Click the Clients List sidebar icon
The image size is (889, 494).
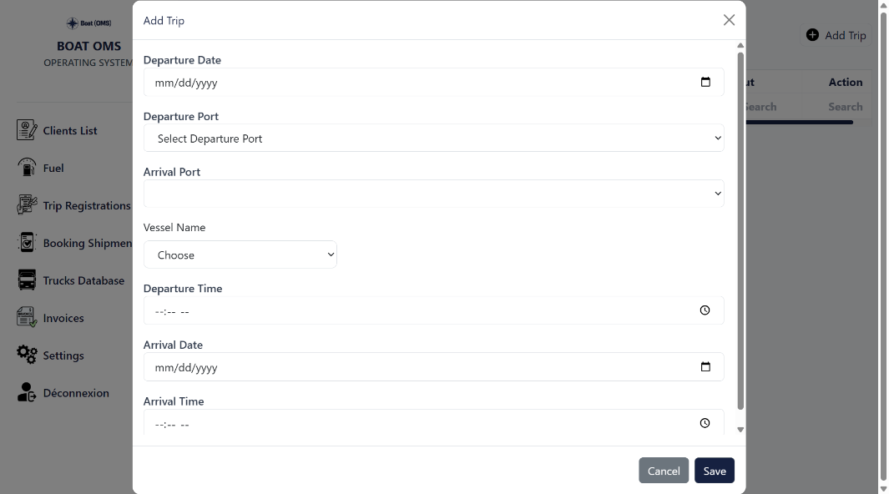pyautogui.click(x=27, y=130)
